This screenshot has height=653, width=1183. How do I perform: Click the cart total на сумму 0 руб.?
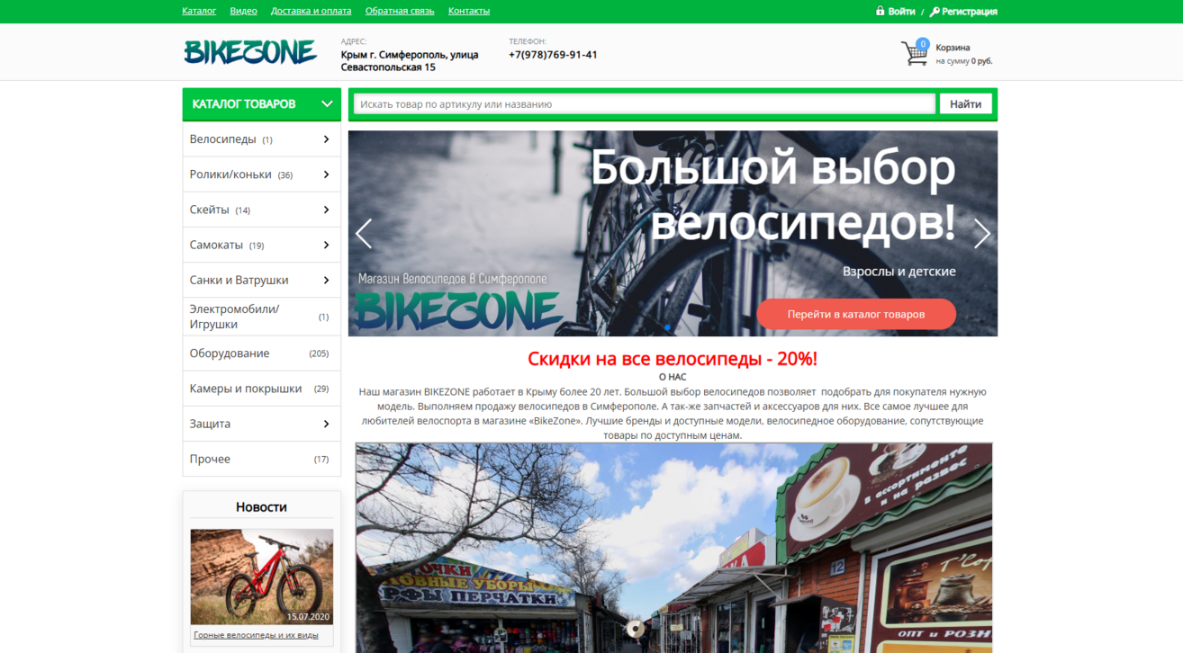click(964, 61)
